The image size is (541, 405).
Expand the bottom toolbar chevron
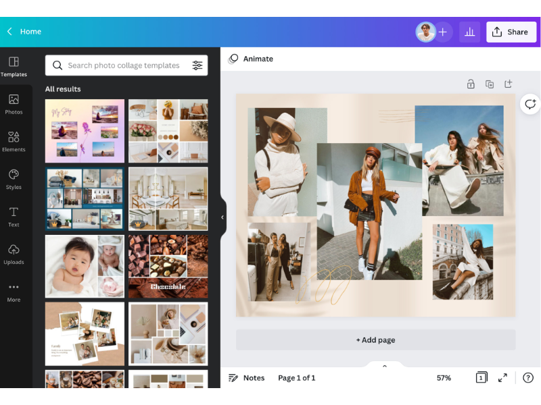385,366
